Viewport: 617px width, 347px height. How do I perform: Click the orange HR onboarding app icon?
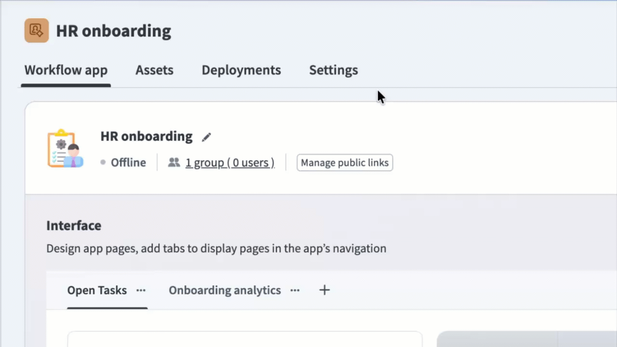[x=37, y=30]
